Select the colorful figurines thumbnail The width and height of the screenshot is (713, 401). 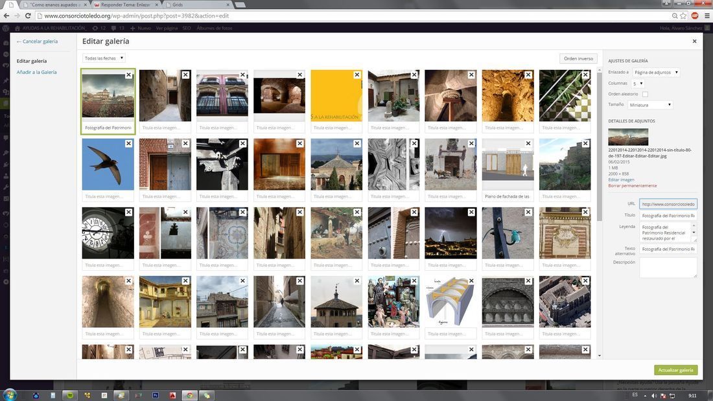pos(394,302)
